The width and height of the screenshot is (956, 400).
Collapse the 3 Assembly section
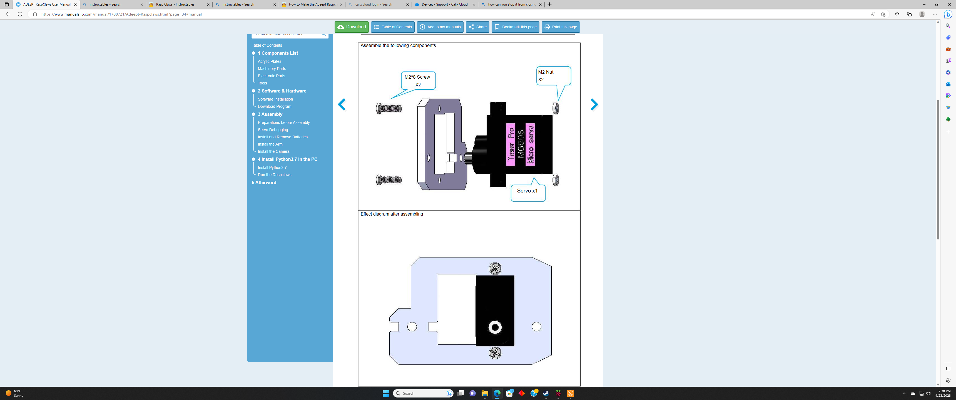[x=253, y=114]
